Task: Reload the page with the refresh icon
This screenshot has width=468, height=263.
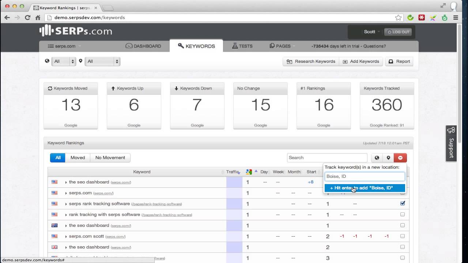Action: click(x=27, y=18)
